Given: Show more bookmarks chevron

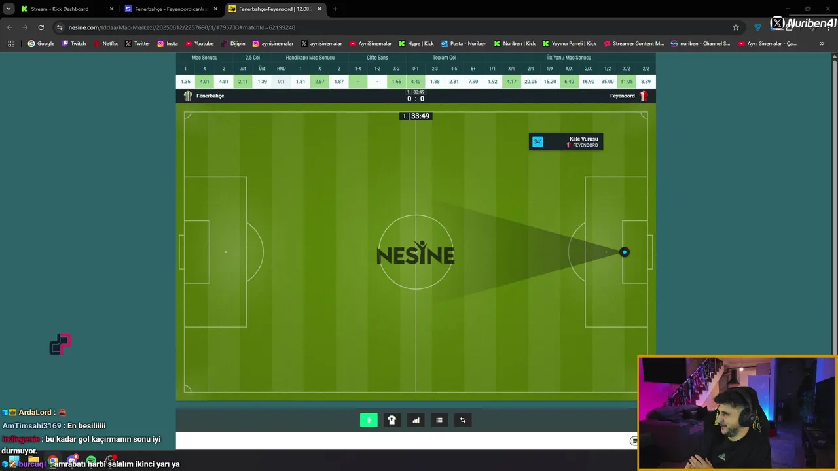Looking at the screenshot, I should 822,43.
